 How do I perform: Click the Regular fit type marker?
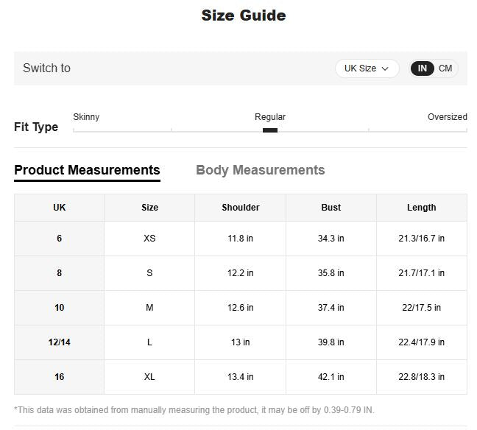(x=270, y=130)
